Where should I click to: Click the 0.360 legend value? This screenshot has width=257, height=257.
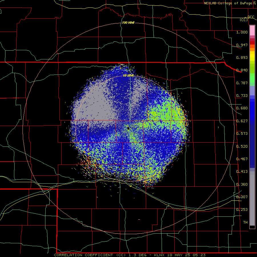(242, 184)
